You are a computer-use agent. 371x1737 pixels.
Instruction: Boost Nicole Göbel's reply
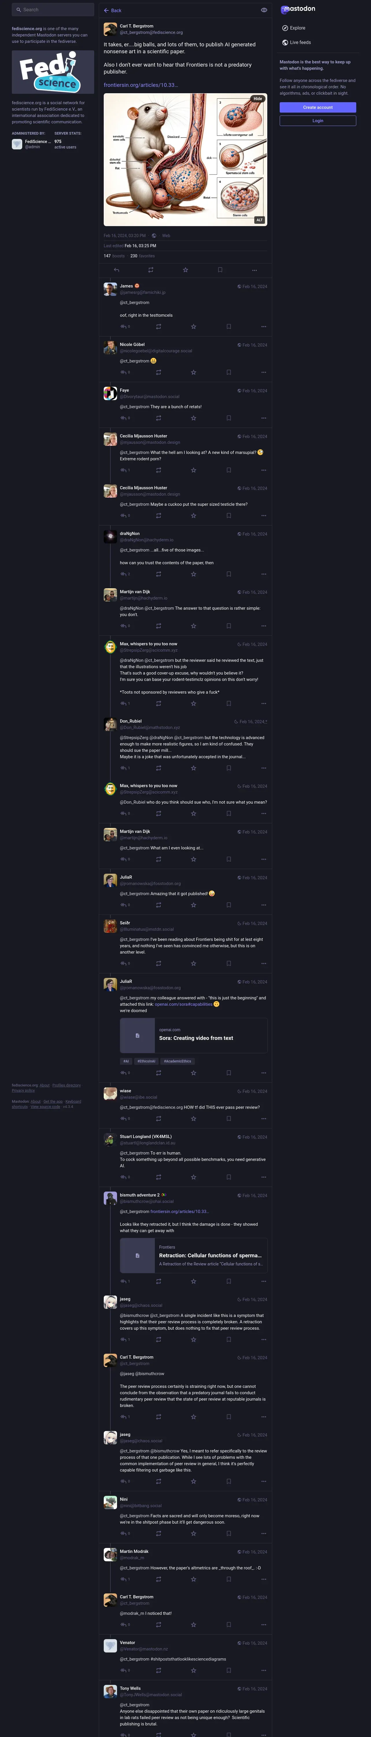point(158,372)
